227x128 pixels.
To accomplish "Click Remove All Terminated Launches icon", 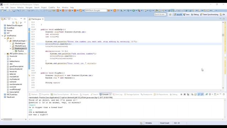I will pos(188,94).
